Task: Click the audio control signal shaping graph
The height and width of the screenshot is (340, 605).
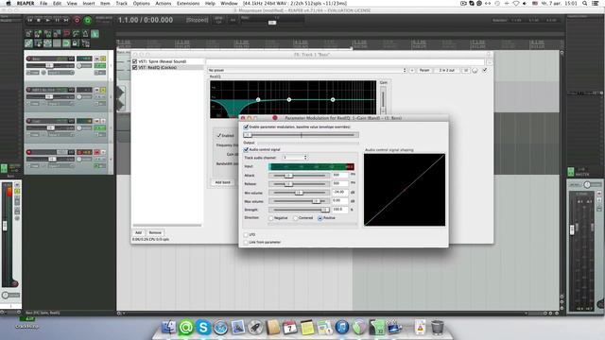Action: coord(405,190)
